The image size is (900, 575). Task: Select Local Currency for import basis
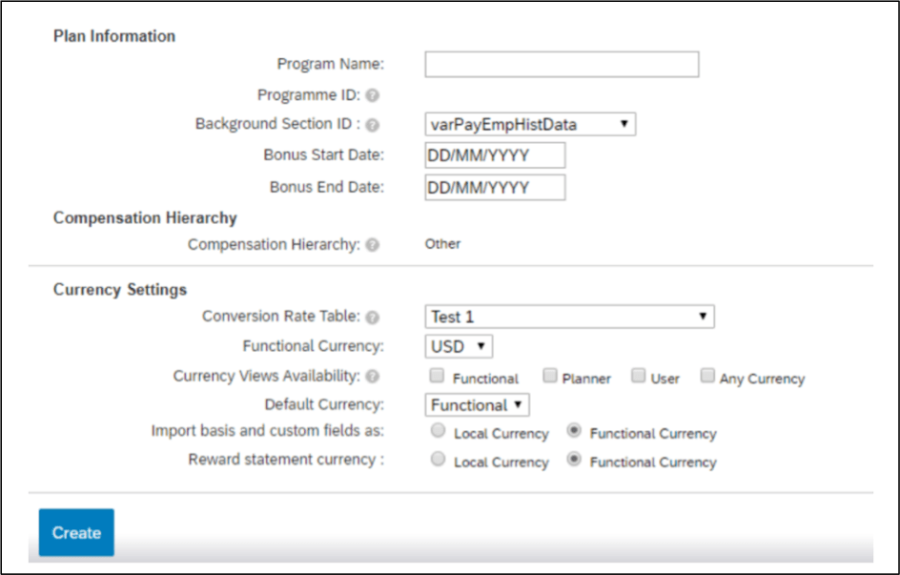pyautogui.click(x=439, y=431)
